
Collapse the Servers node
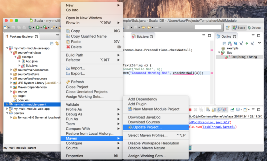coord(7,113)
